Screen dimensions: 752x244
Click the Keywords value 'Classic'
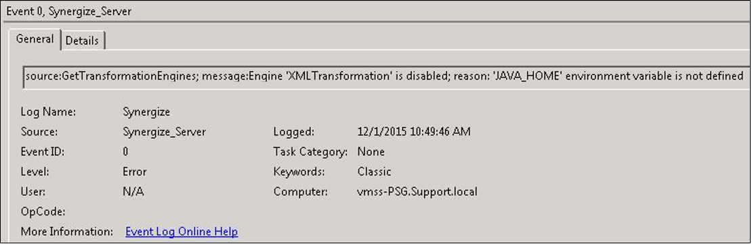pos(375,172)
